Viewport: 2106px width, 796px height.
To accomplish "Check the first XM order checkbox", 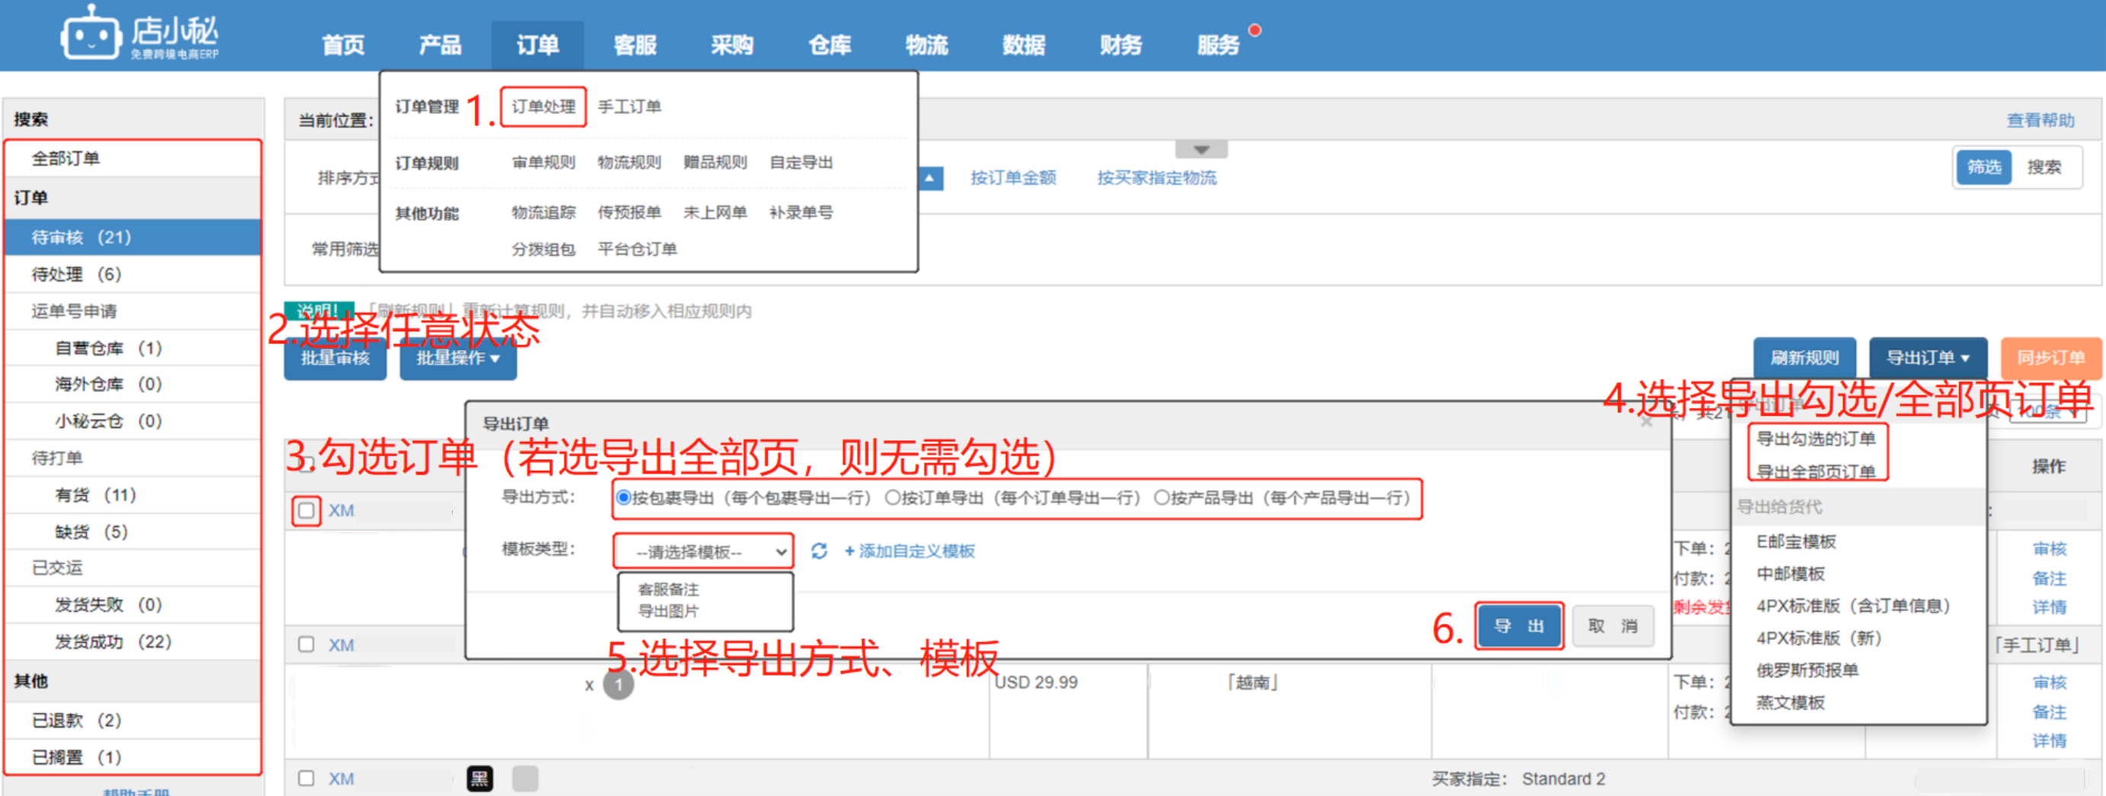I will point(306,511).
